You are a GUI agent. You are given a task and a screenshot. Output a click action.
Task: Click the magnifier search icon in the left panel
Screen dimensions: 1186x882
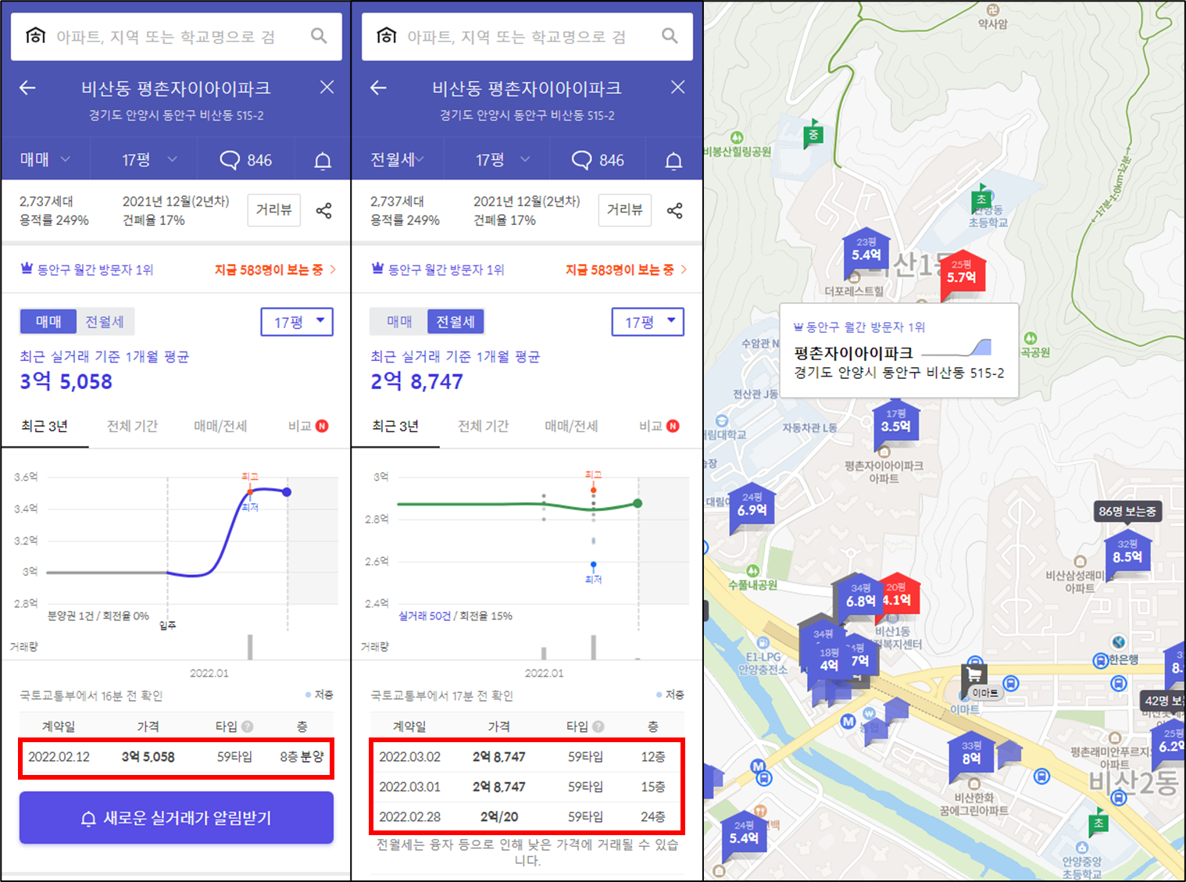(x=319, y=36)
